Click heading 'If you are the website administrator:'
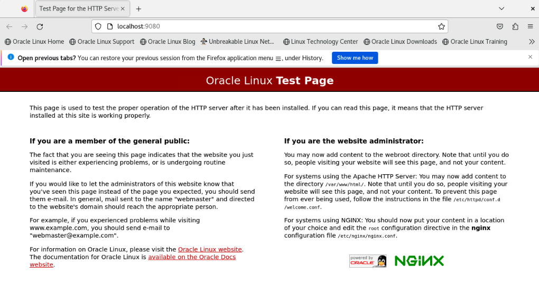Screen dimensions: 539x293 pyautogui.click(x=354, y=141)
